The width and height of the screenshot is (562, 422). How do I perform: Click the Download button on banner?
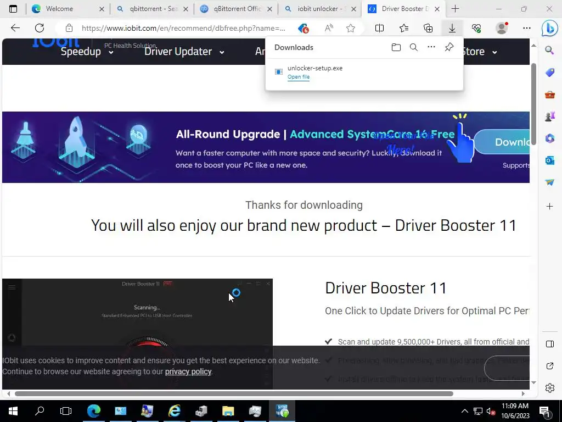(502, 142)
